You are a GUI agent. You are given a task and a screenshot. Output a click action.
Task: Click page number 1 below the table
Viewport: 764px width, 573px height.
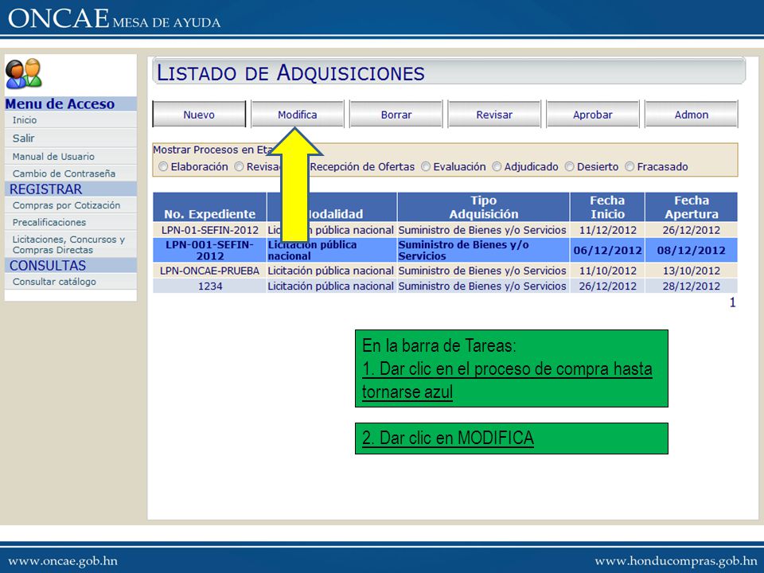(732, 302)
